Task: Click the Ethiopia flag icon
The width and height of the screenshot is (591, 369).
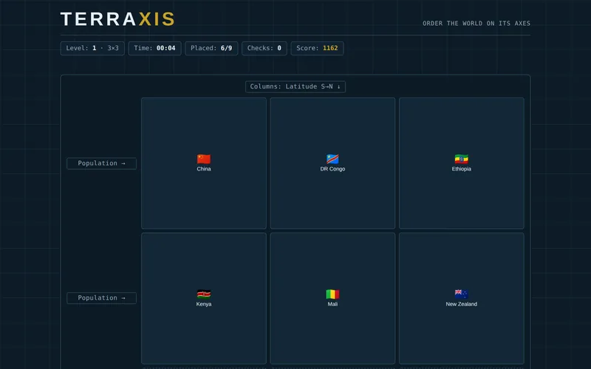Action: click(461, 159)
